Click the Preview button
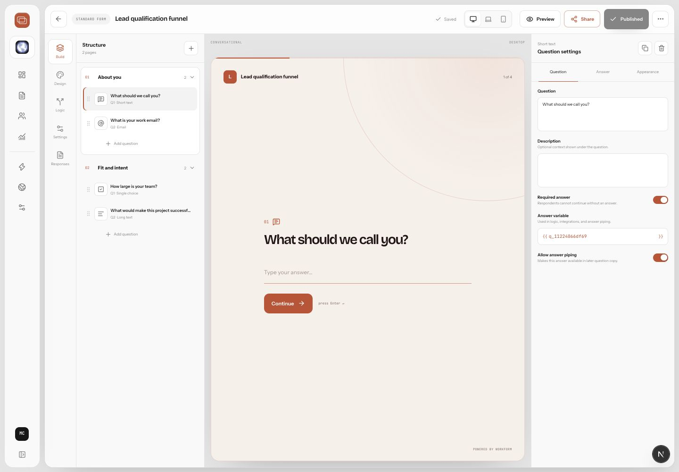The width and height of the screenshot is (679, 472). coord(540,19)
